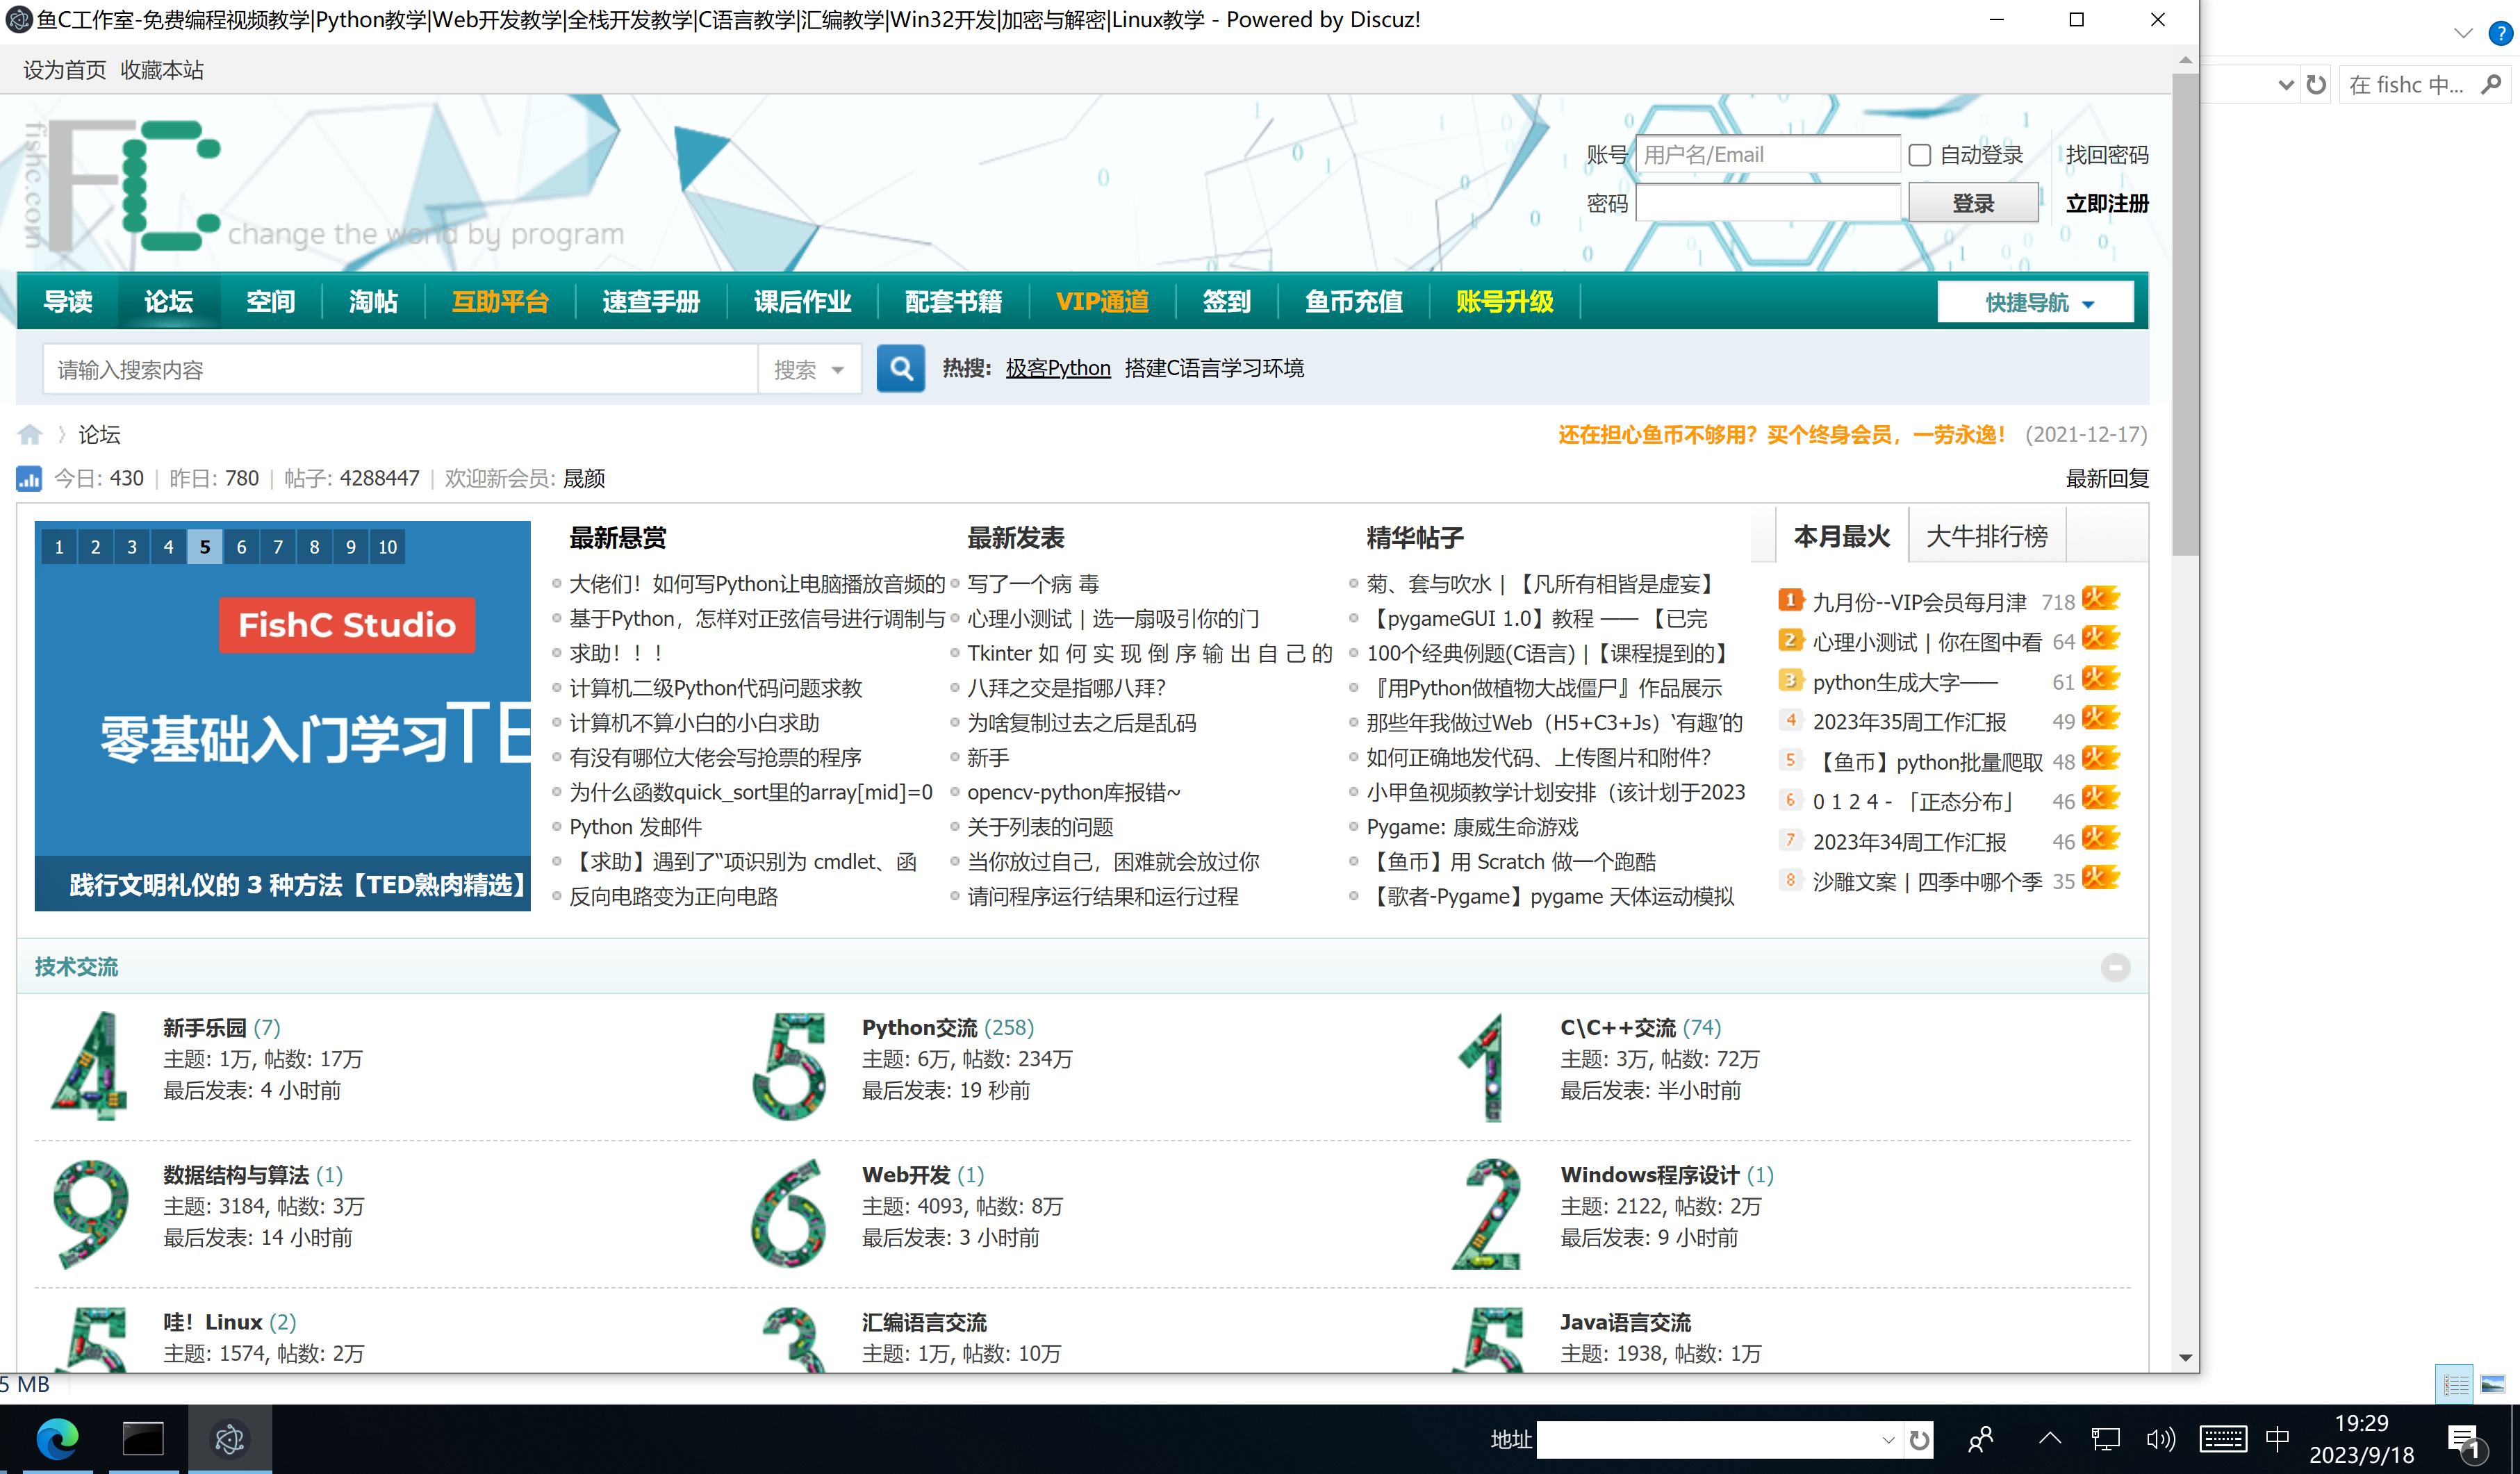
Task: Click the 立即注册 link
Action: [x=2107, y=203]
